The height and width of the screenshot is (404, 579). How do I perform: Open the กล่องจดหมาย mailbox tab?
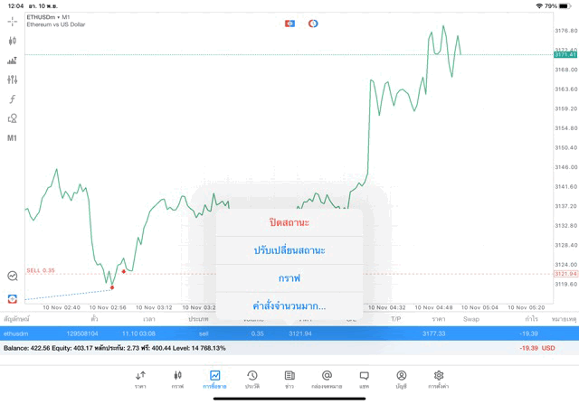point(327,380)
